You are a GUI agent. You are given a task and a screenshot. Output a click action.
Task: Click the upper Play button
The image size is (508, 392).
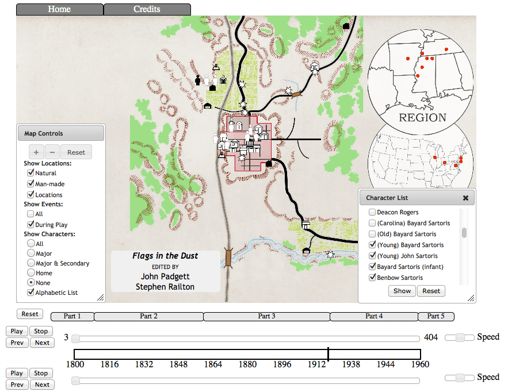tap(17, 331)
